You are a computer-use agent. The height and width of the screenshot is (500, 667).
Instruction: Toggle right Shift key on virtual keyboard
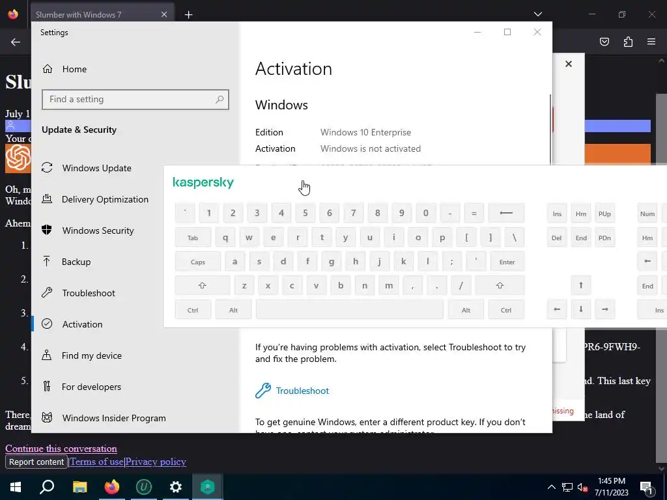(500, 286)
